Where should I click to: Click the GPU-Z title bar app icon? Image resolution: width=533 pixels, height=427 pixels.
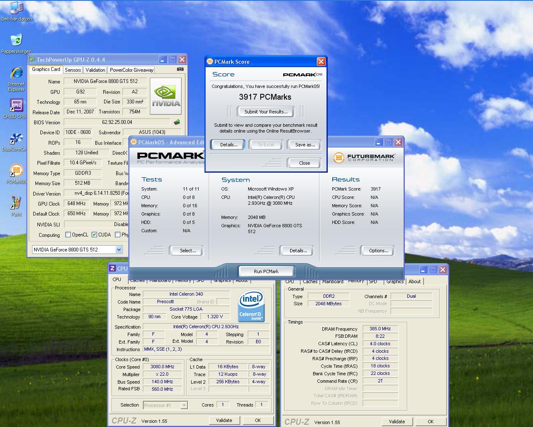tap(32, 60)
